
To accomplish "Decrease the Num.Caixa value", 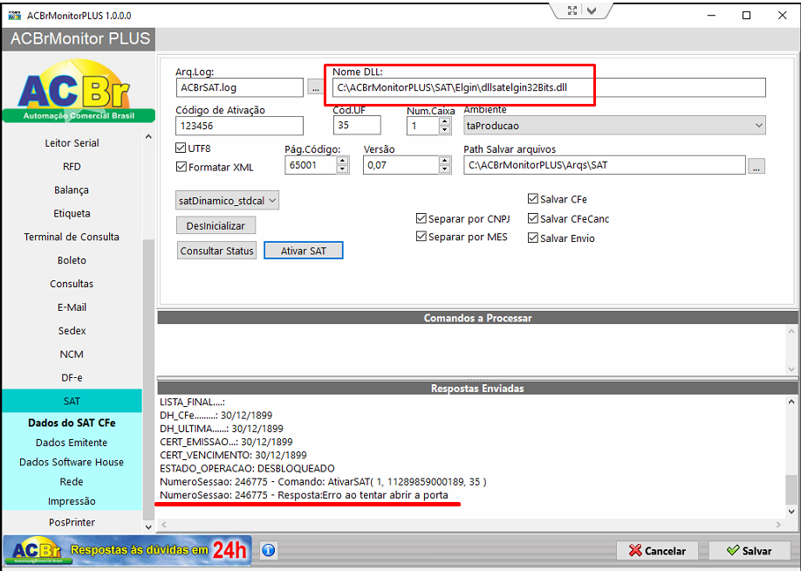I will pyautogui.click(x=444, y=130).
